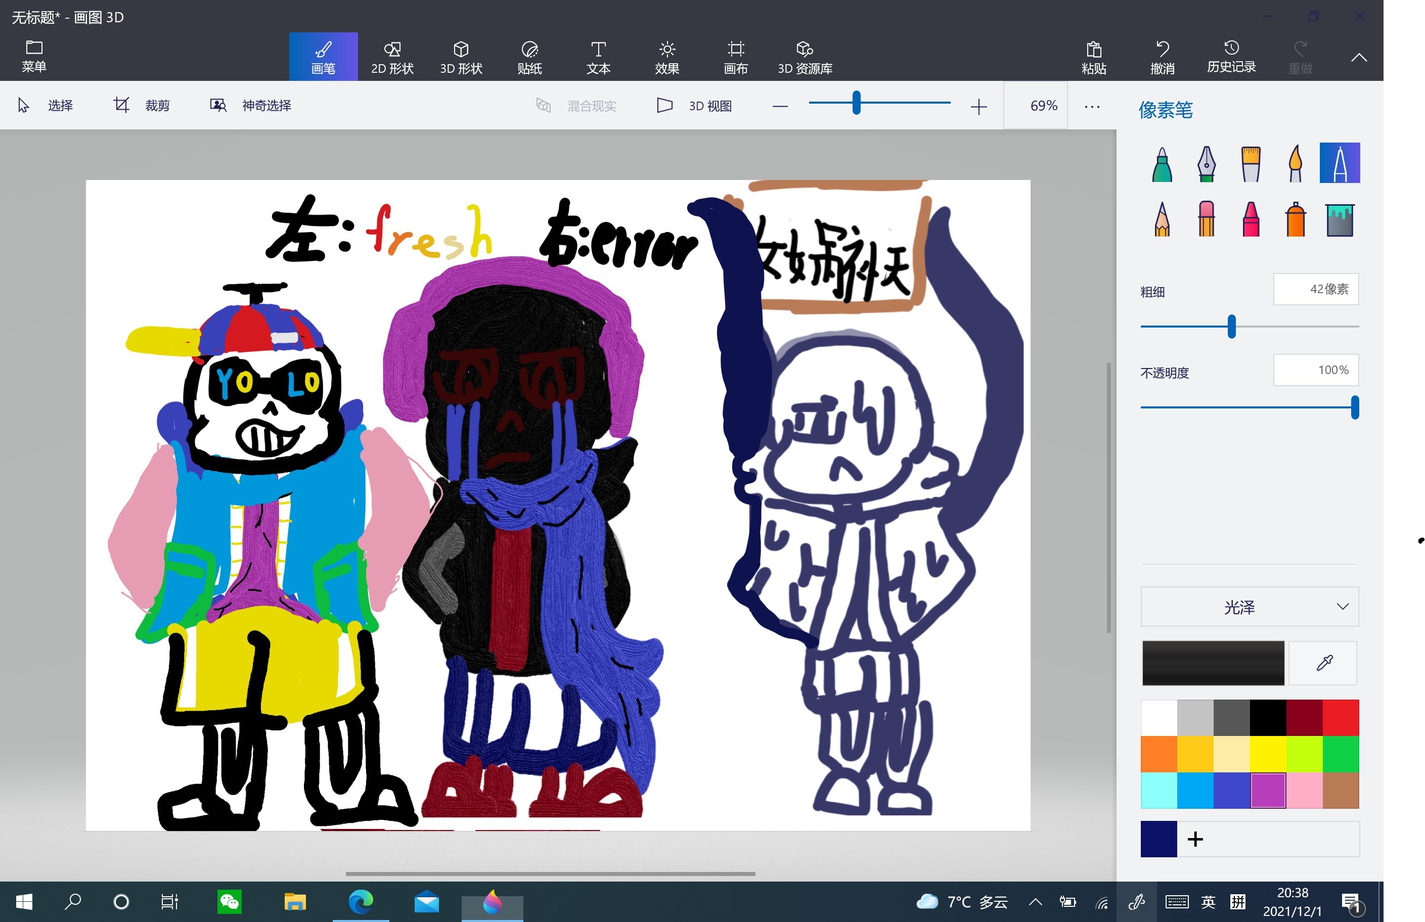Activate the 选择 selection tool
1425x922 pixels.
(46, 105)
